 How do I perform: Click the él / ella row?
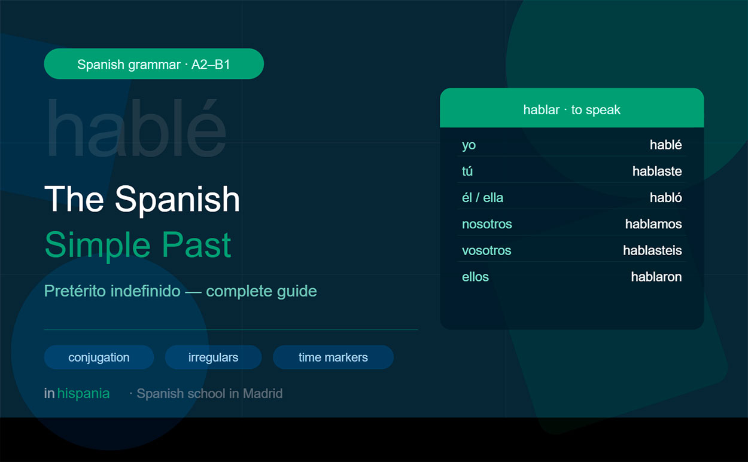pyautogui.click(x=482, y=197)
